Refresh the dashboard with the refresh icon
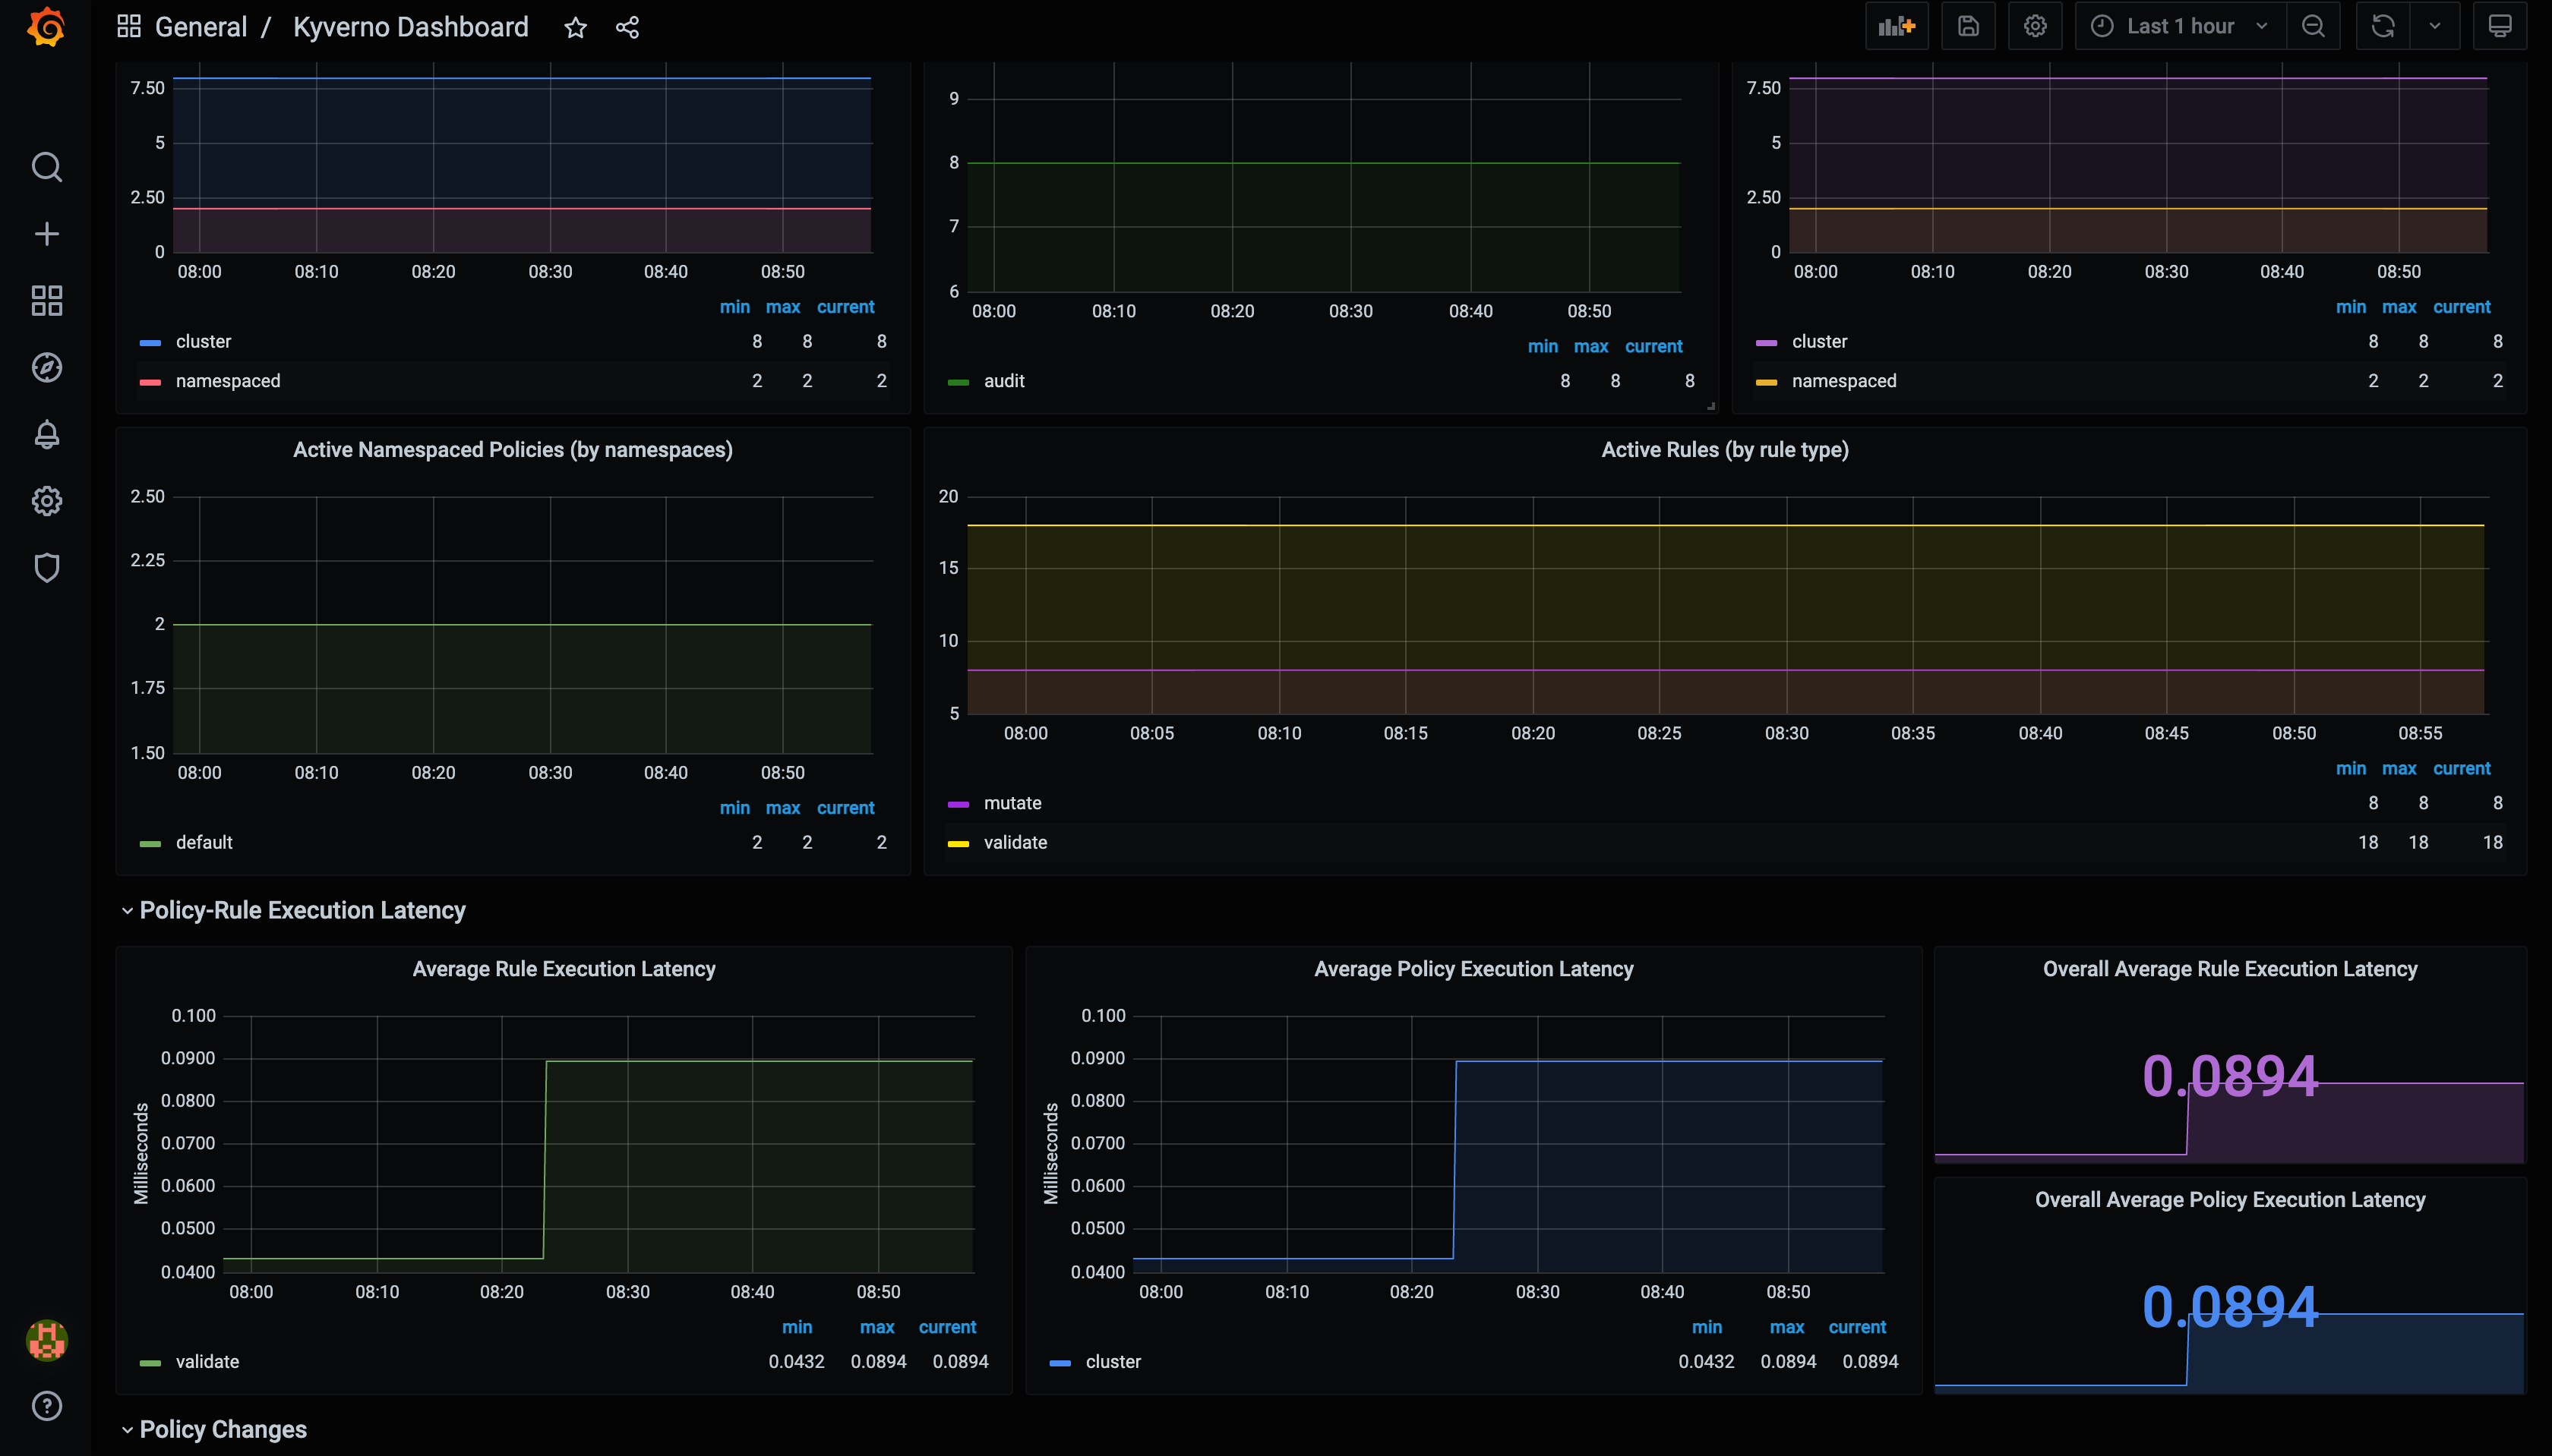This screenshot has height=1456, width=2552. pos(2381,25)
